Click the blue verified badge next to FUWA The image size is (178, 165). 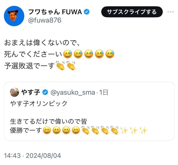(87, 12)
